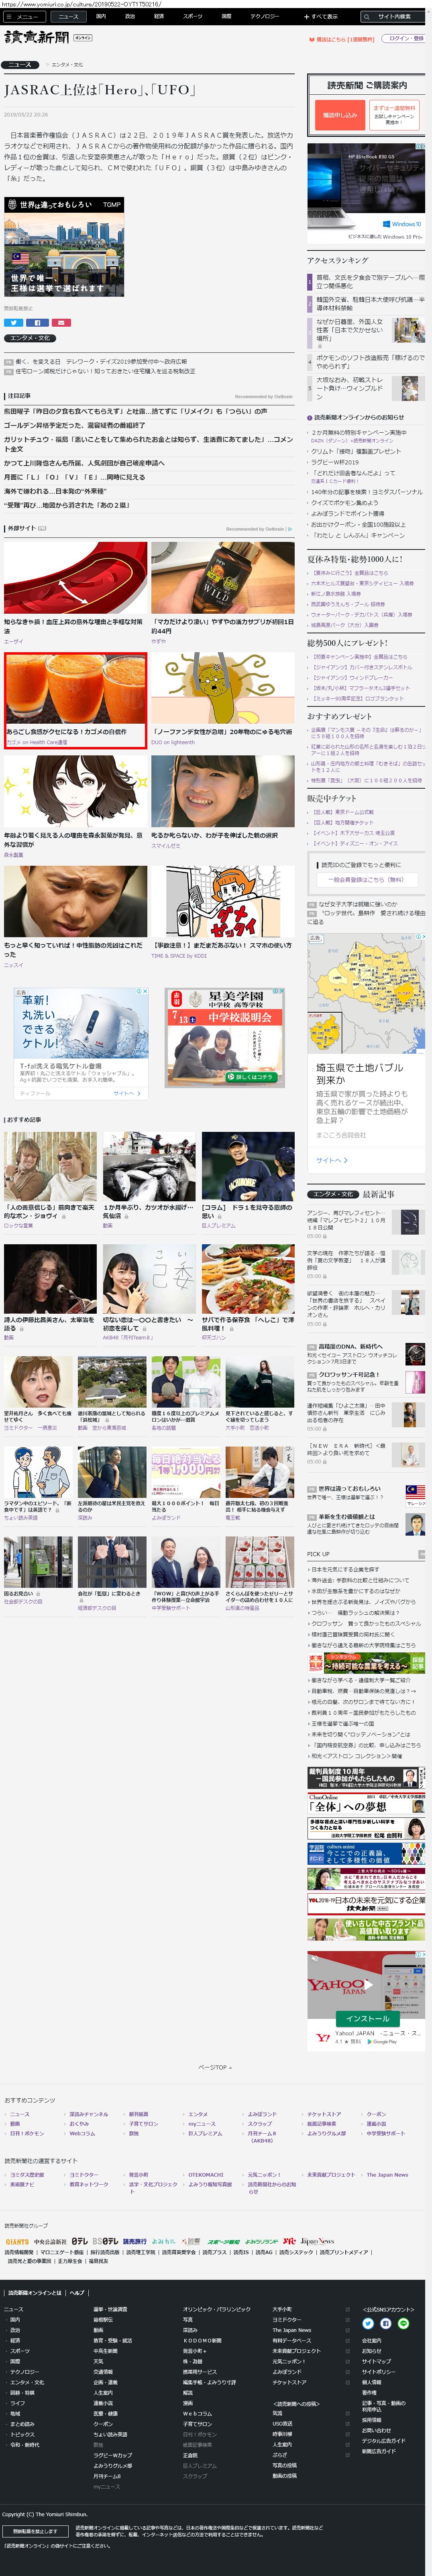432x2576 pixels.
Task: Expand the すべて表示 navigation option
Action: point(322,16)
